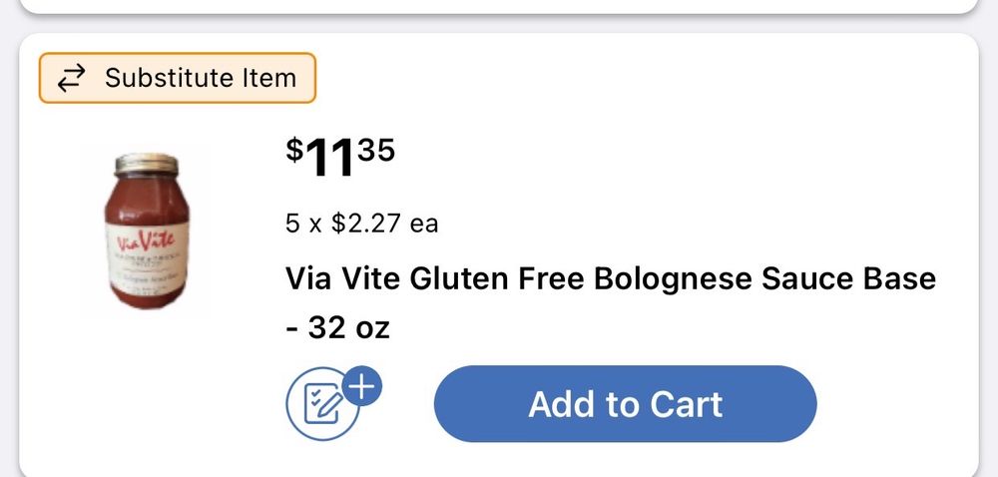Click the "Substitute Item" label text
The width and height of the screenshot is (998, 477).
click(x=201, y=78)
